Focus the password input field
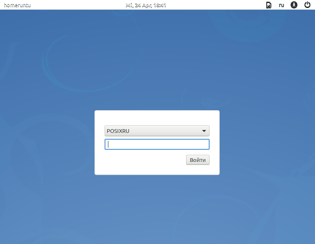 tap(157, 144)
